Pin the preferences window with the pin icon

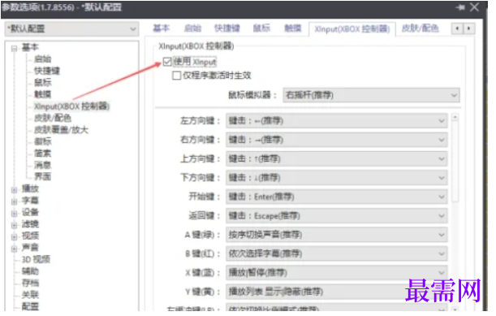(460, 7)
